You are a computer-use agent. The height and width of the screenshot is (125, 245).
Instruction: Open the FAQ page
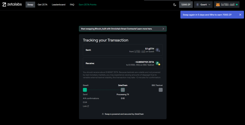[72, 5]
